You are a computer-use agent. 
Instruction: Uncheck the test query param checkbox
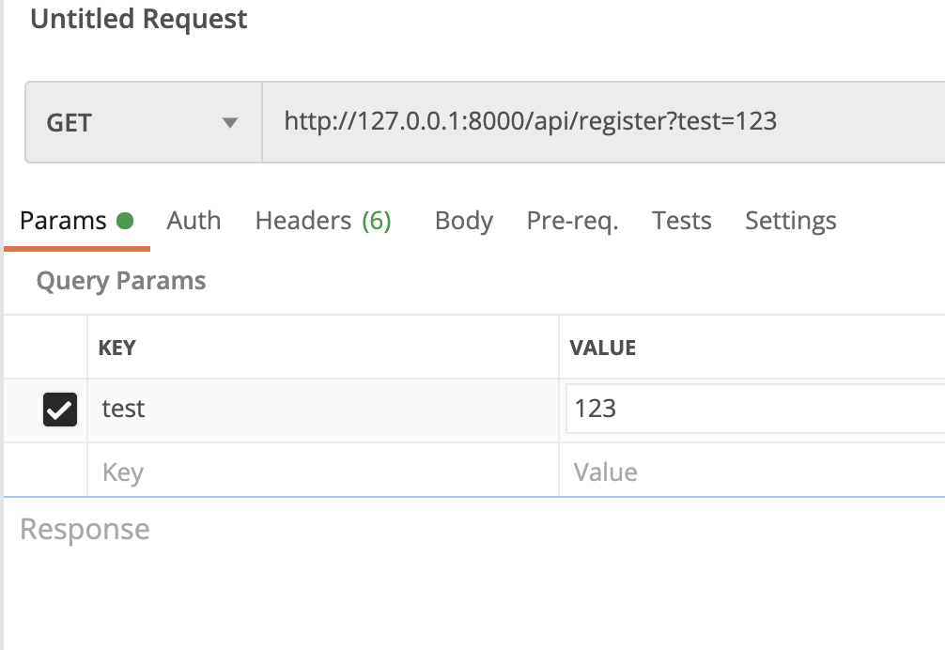pos(60,410)
